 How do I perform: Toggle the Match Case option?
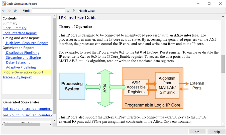86,11
